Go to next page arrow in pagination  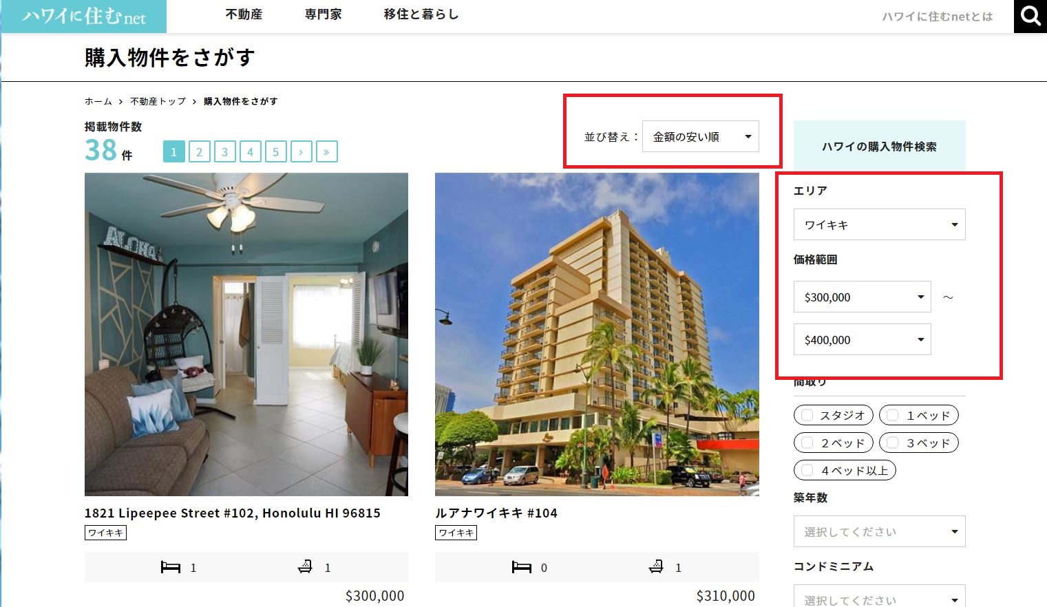click(x=301, y=151)
